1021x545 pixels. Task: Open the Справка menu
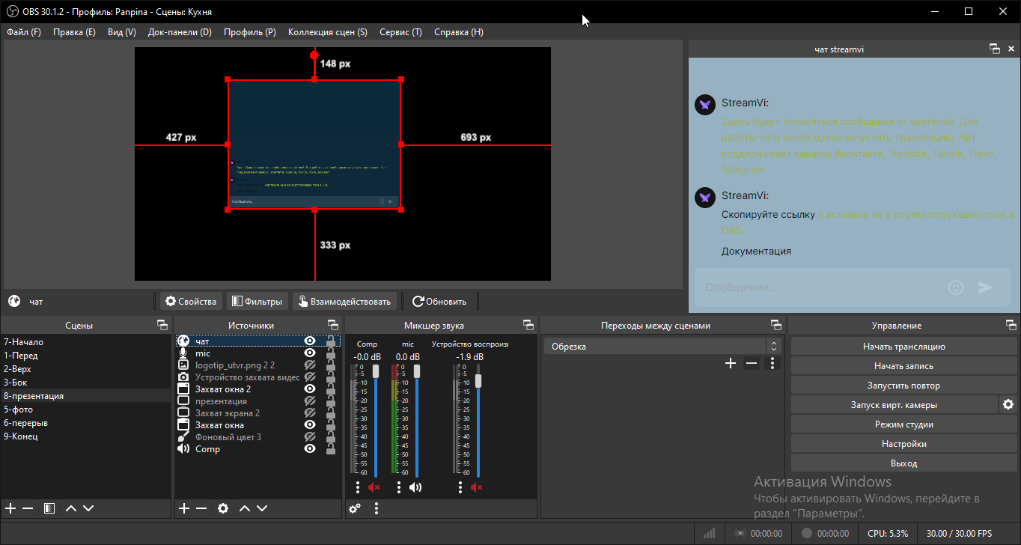coord(459,32)
